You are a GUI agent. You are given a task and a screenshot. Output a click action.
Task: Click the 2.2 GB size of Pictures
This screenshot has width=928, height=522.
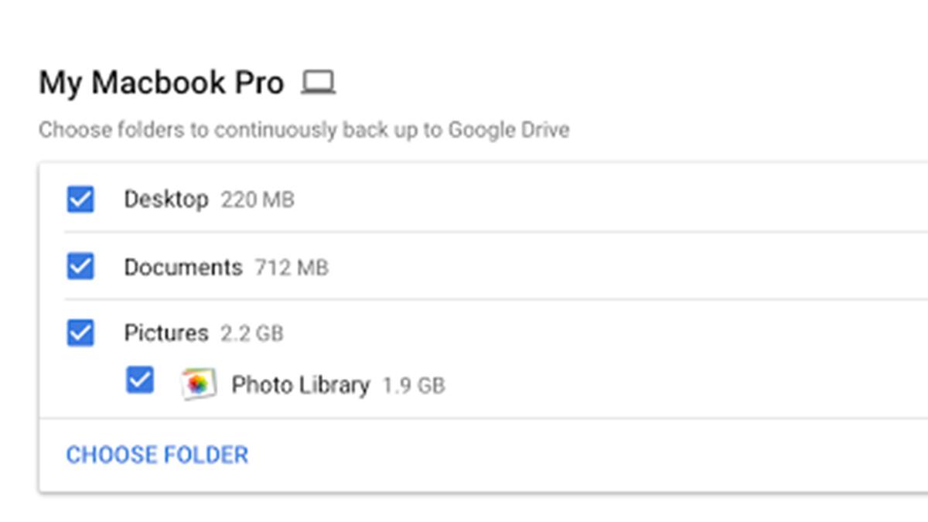(x=252, y=334)
